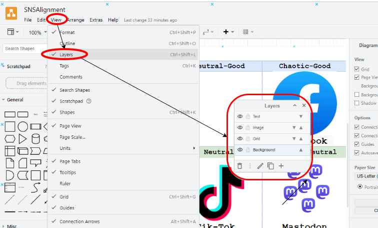The image size is (378, 228).
Task: Select the internal storage shape
Action: [x=10, y=151]
